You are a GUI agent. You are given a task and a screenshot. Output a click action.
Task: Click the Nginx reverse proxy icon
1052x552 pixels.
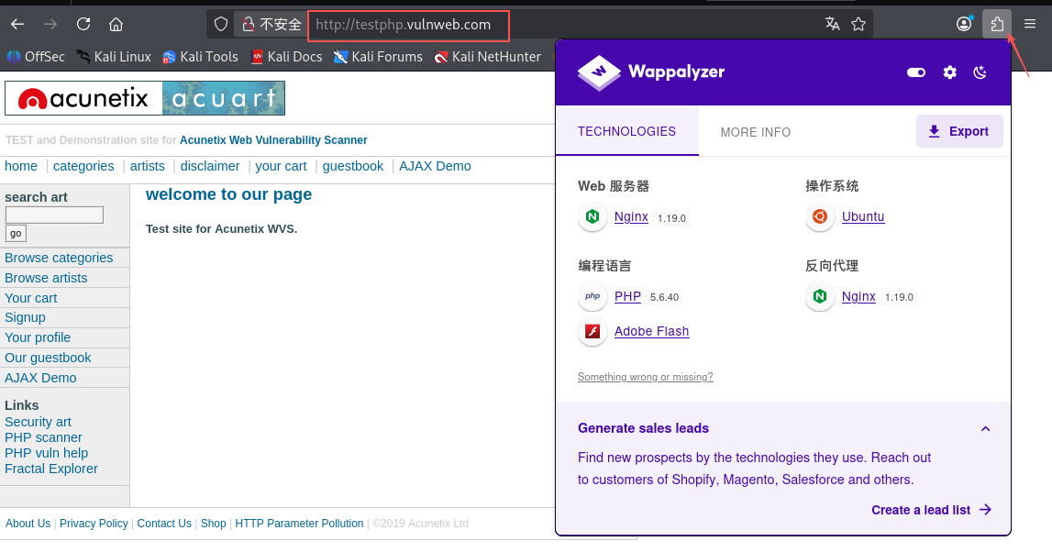point(820,296)
